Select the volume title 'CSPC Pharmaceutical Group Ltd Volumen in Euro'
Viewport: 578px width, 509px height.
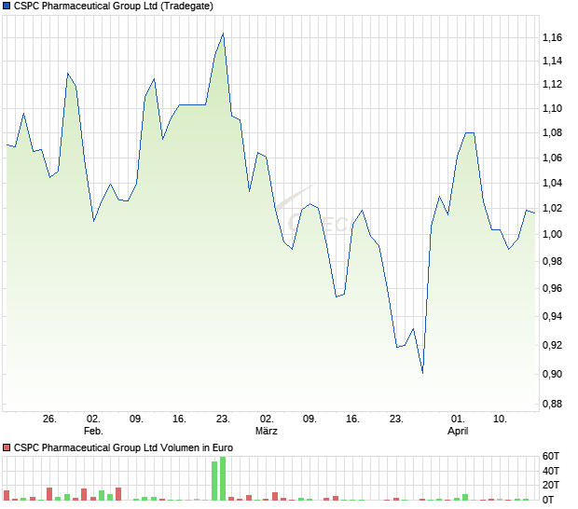point(123,447)
